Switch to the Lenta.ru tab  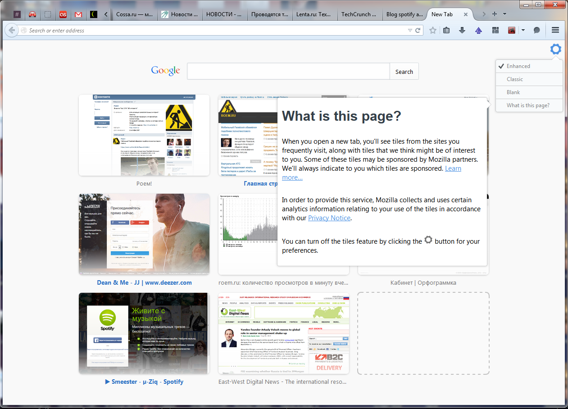click(314, 14)
